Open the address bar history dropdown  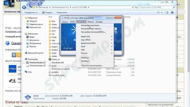point(133,7)
